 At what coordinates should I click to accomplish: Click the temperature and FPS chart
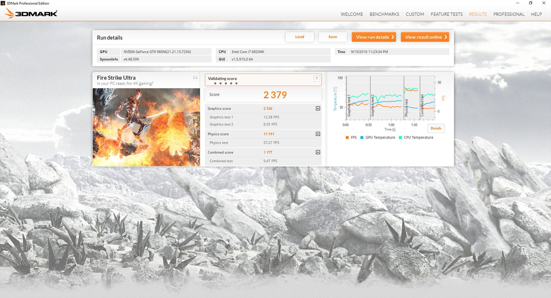[391, 98]
